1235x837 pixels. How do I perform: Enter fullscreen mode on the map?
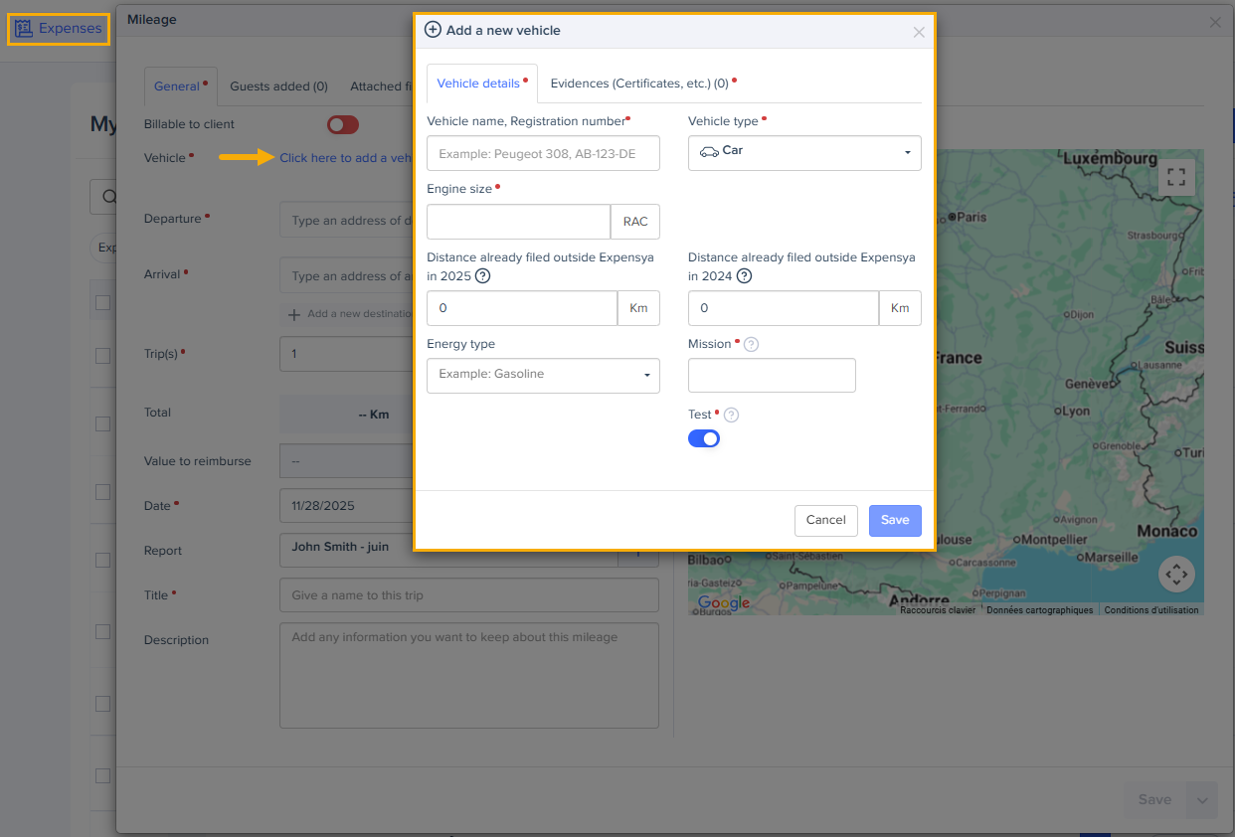pyautogui.click(x=1176, y=178)
